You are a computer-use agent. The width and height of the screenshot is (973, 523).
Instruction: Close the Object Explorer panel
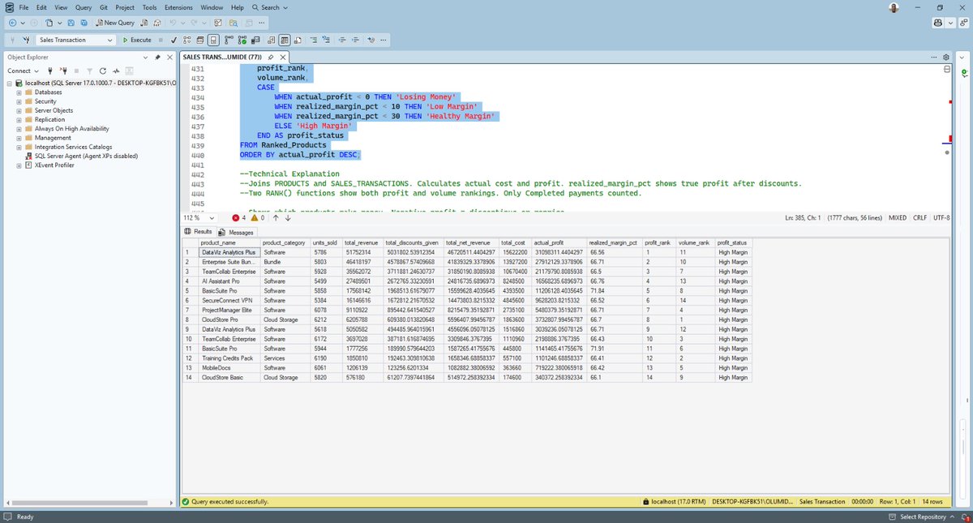169,58
